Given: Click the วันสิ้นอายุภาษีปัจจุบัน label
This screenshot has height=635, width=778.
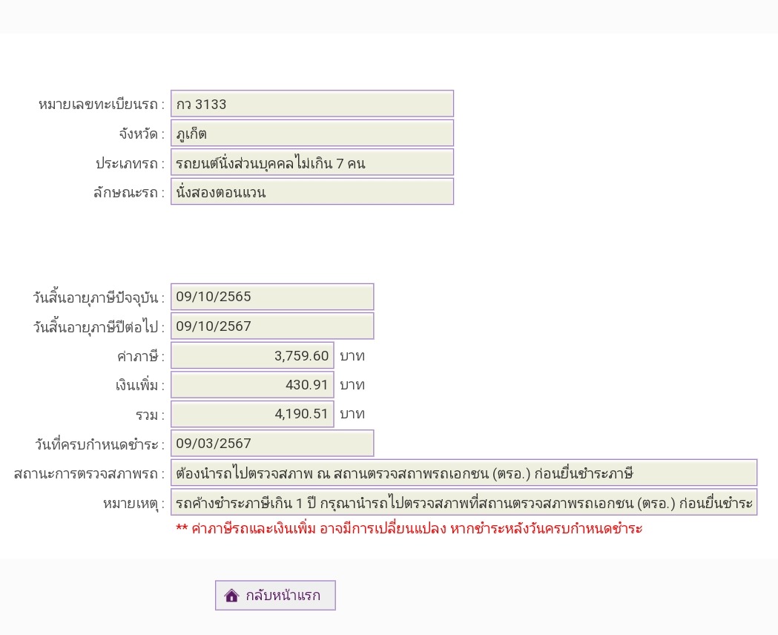Looking at the screenshot, I should pos(98,297).
